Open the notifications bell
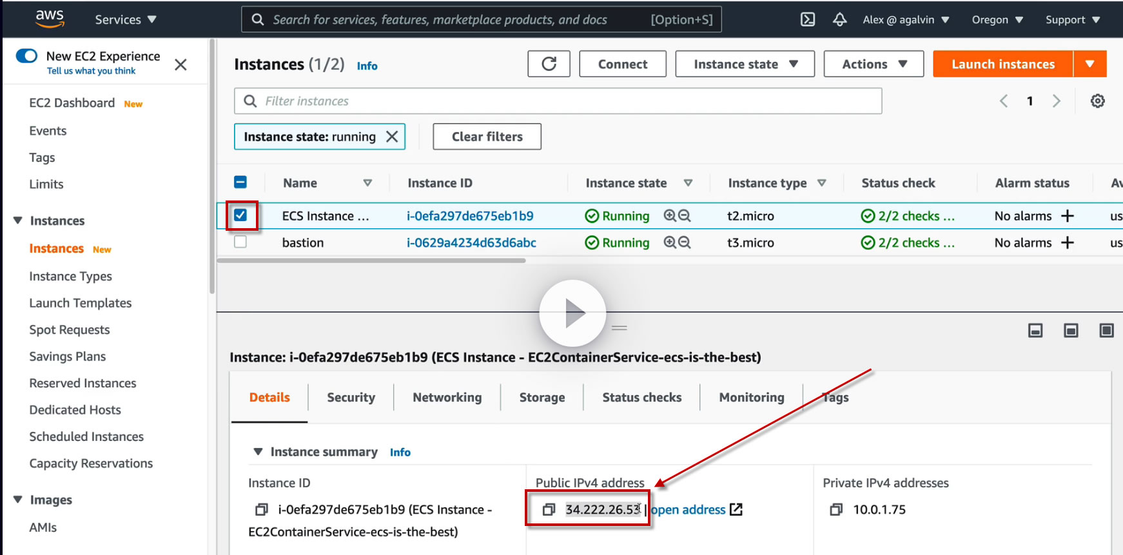1123x555 pixels. (x=839, y=19)
